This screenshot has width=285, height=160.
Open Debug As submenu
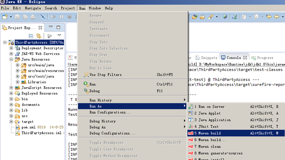133,127
